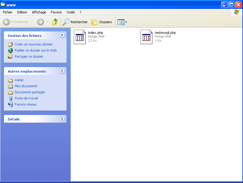Viewport: 243px width, 183px height.
Task: Click Créer un nouveau dossier link
Action: coord(34,44)
